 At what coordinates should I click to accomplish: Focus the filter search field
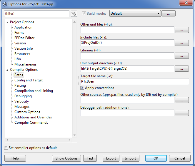point(37,14)
